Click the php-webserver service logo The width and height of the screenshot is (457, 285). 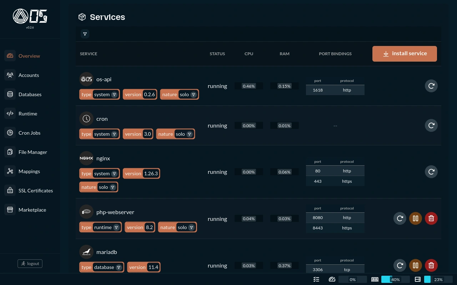coord(86,212)
